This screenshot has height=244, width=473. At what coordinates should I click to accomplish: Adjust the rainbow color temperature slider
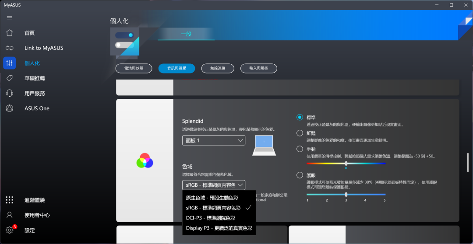tap(346, 163)
